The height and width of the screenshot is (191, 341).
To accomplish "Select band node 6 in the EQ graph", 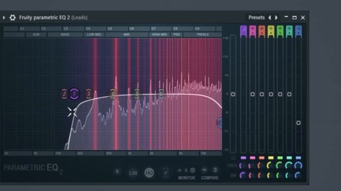I will coord(161,94).
